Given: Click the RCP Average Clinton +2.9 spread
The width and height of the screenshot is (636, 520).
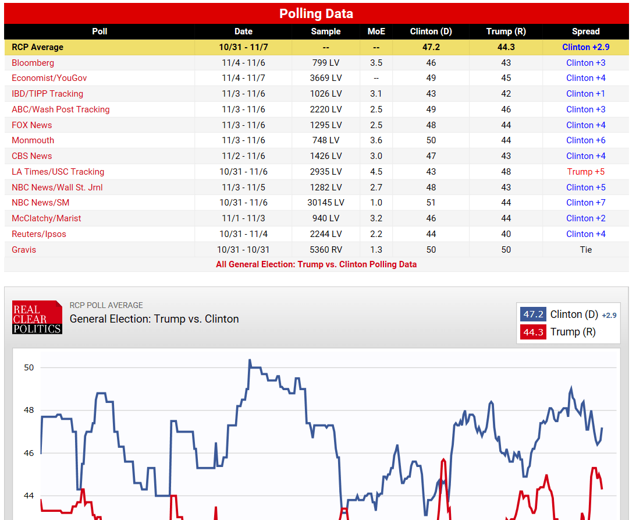Looking at the screenshot, I should click(586, 47).
